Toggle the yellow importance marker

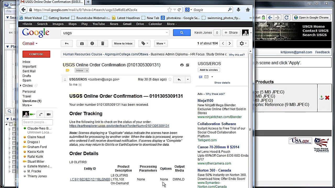68,70
